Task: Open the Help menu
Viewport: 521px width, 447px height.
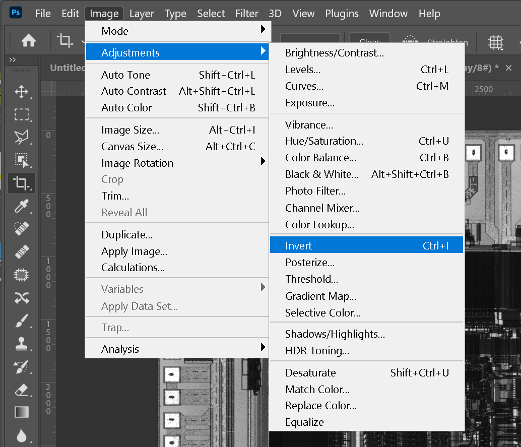Action: tap(429, 13)
